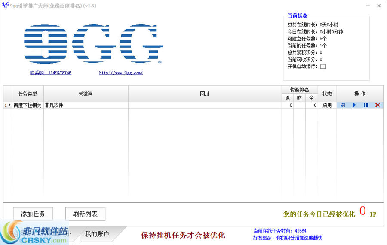Open the http://www.9gg.com/ link
Screen dimensions: 387x245
[121, 73]
